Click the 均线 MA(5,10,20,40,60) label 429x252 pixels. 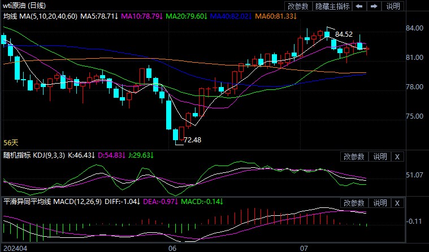pyautogui.click(x=40, y=16)
